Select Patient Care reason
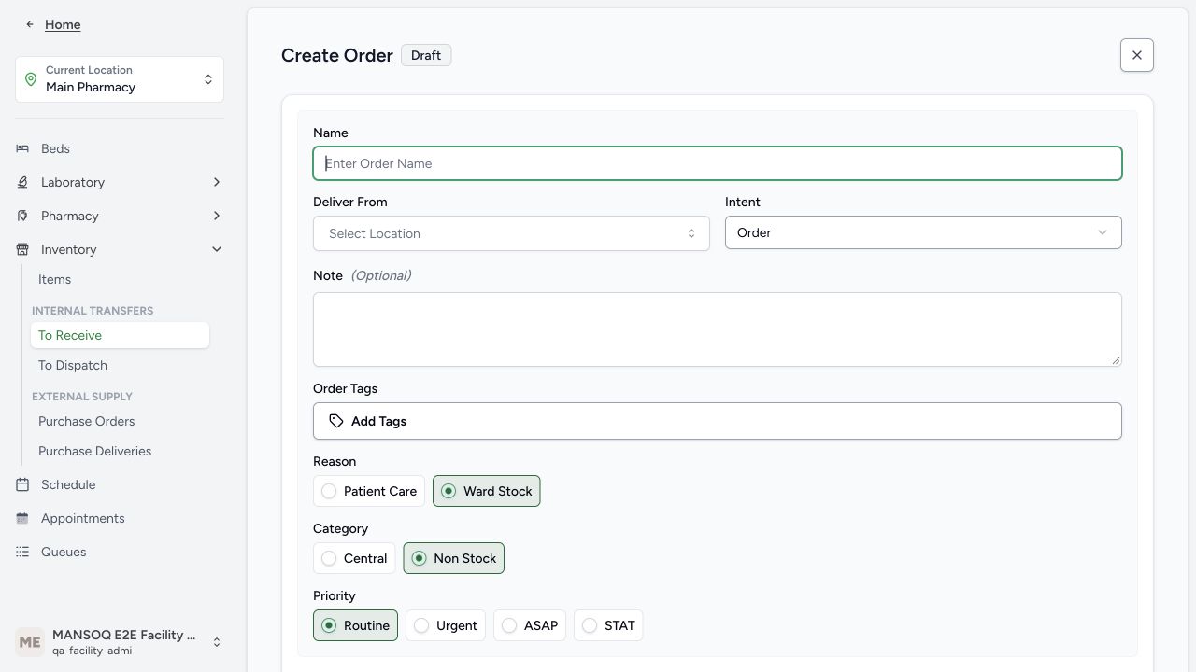Image resolution: width=1196 pixels, height=672 pixels. pos(369,491)
